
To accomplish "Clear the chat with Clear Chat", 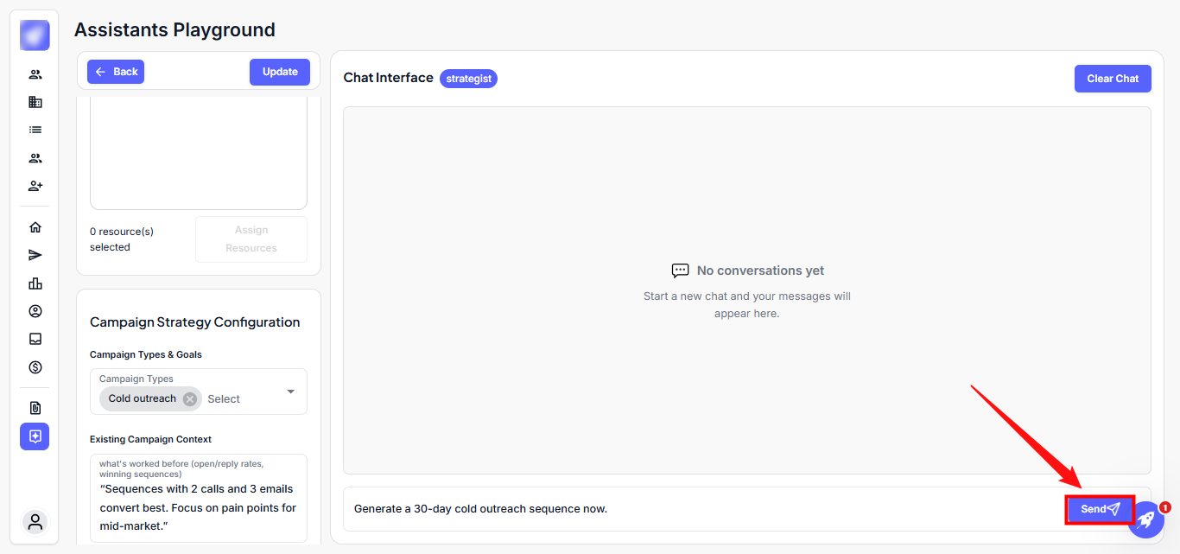I will [1113, 79].
